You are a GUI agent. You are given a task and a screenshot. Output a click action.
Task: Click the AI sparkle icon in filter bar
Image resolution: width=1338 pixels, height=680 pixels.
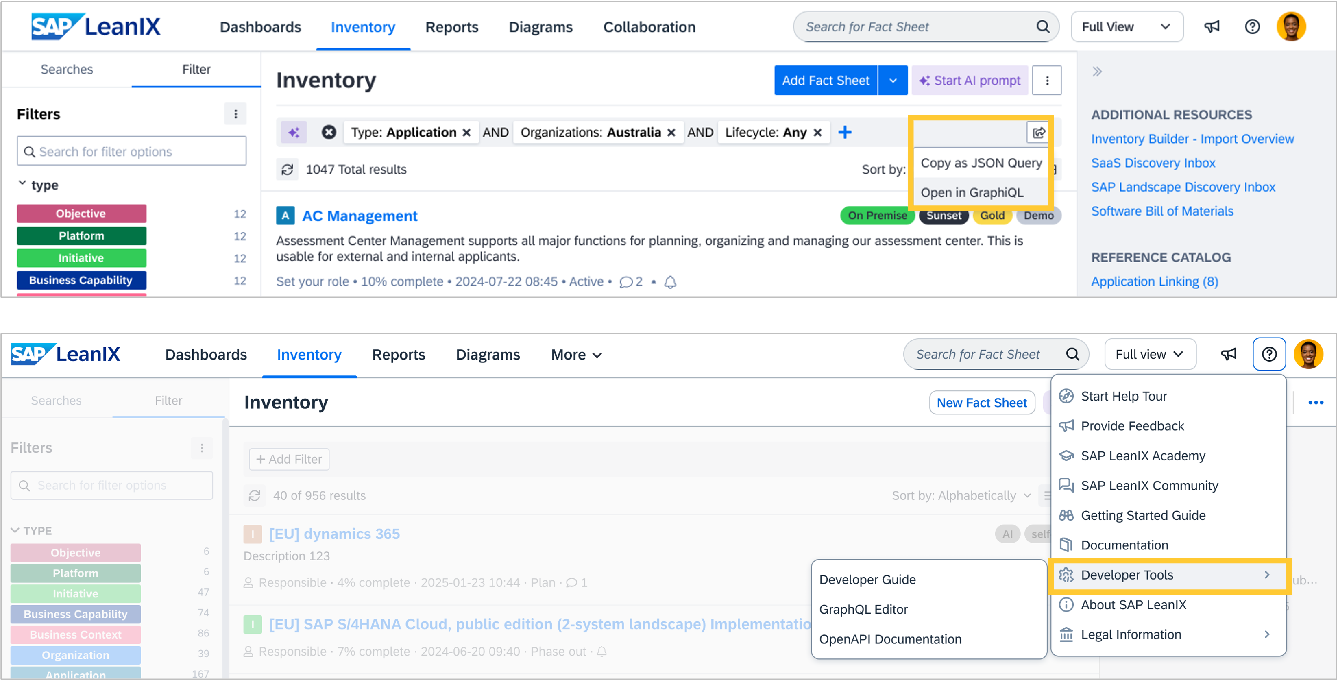click(x=294, y=133)
